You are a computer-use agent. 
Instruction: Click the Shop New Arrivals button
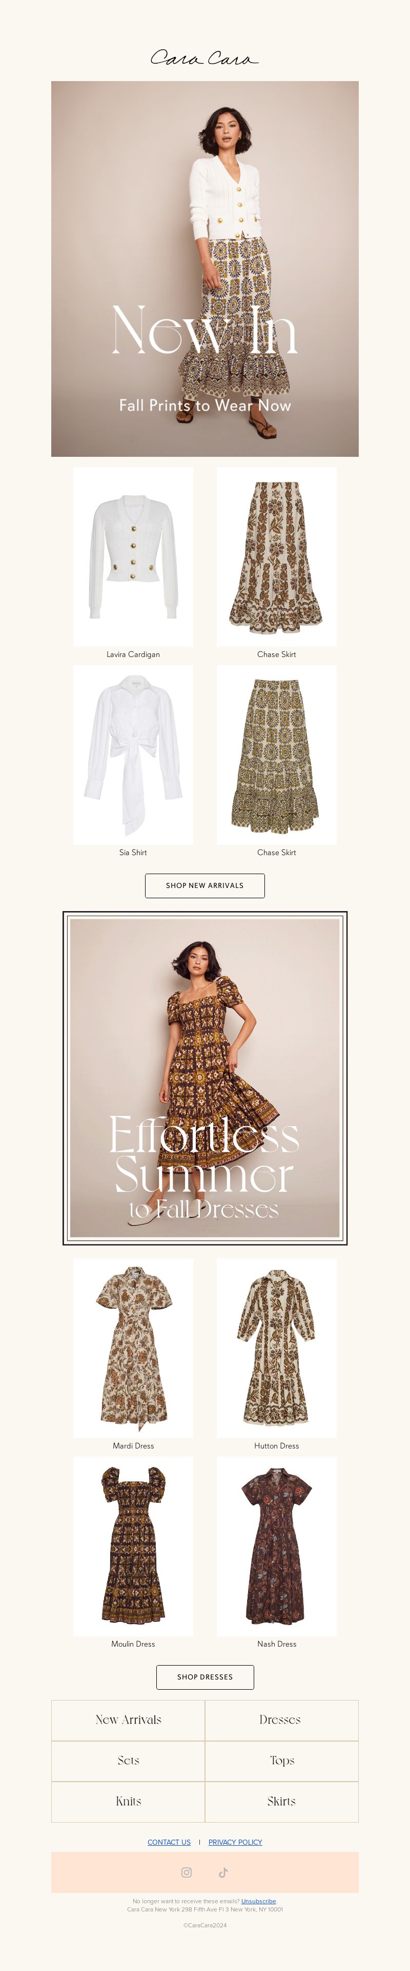click(204, 885)
